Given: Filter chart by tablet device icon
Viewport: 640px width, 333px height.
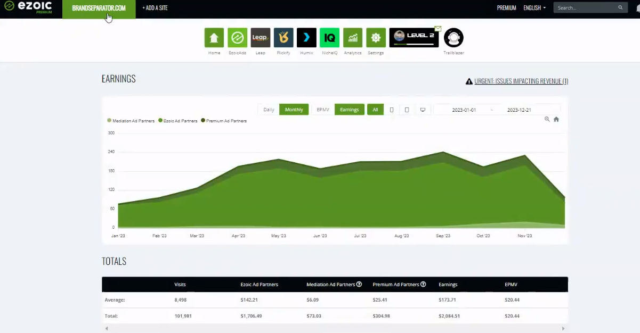Looking at the screenshot, I should point(407,110).
